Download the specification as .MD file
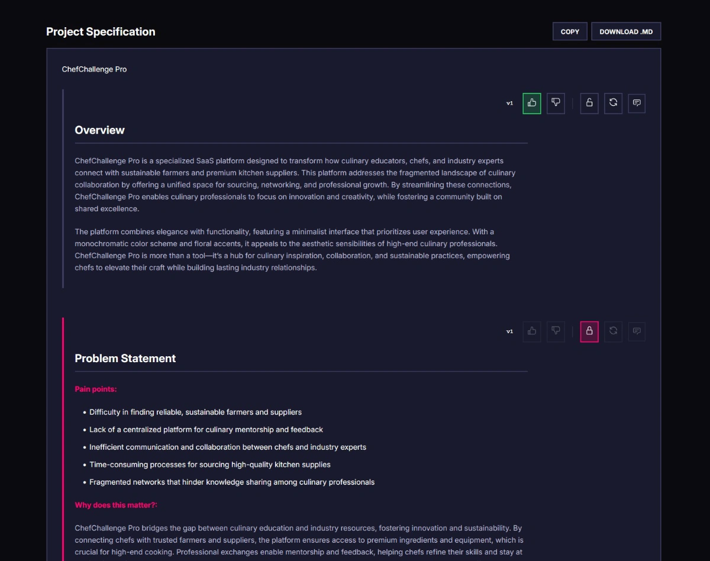The width and height of the screenshot is (710, 561). coord(626,31)
